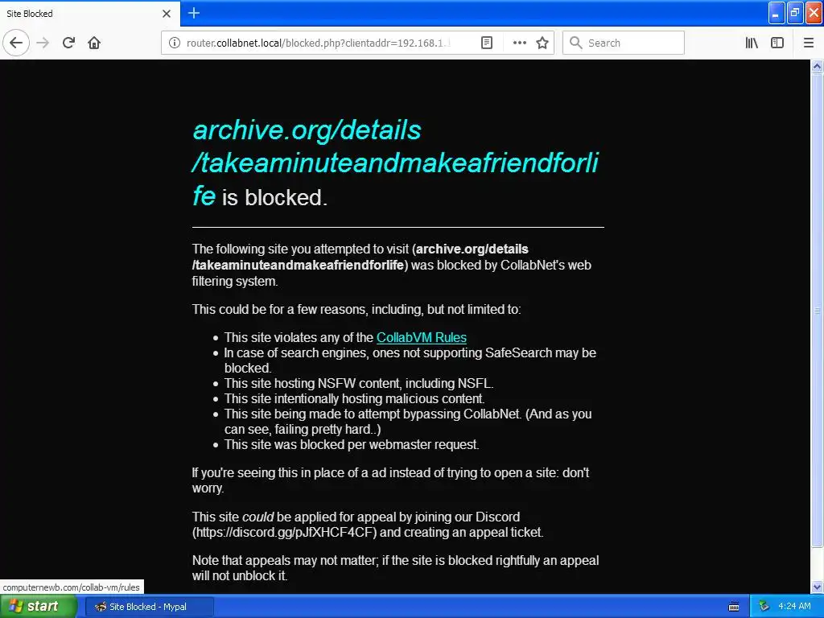Close the Site Blocked tab
824x618 pixels.
click(167, 14)
